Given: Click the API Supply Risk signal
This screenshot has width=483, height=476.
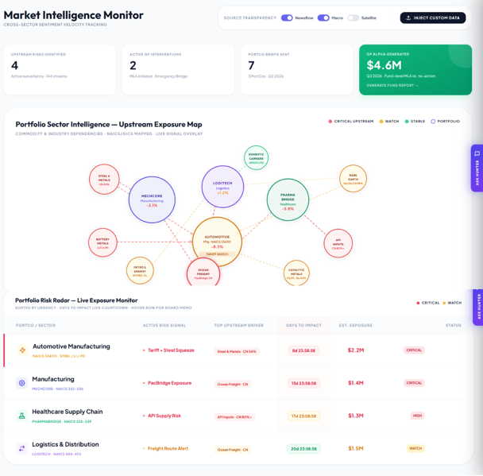Looking at the screenshot, I should tap(164, 416).
